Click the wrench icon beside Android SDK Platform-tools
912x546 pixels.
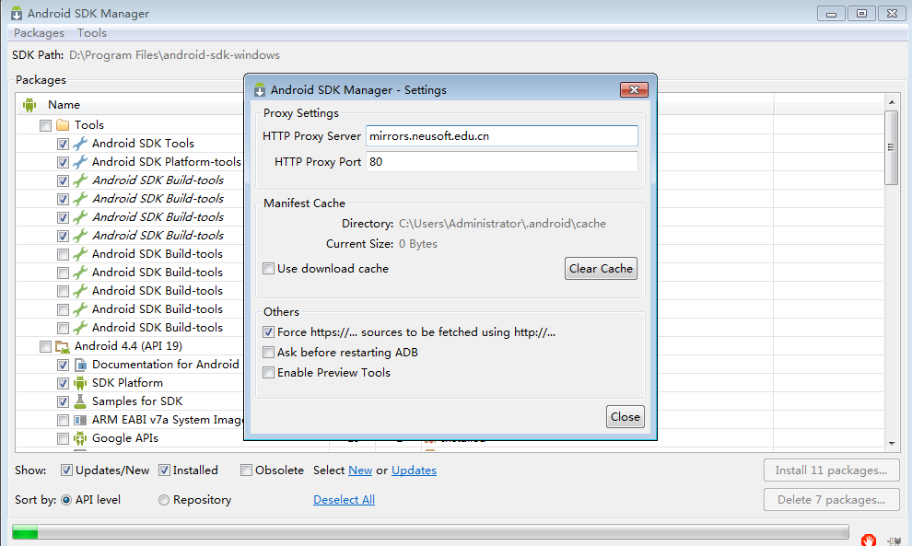tap(80, 162)
